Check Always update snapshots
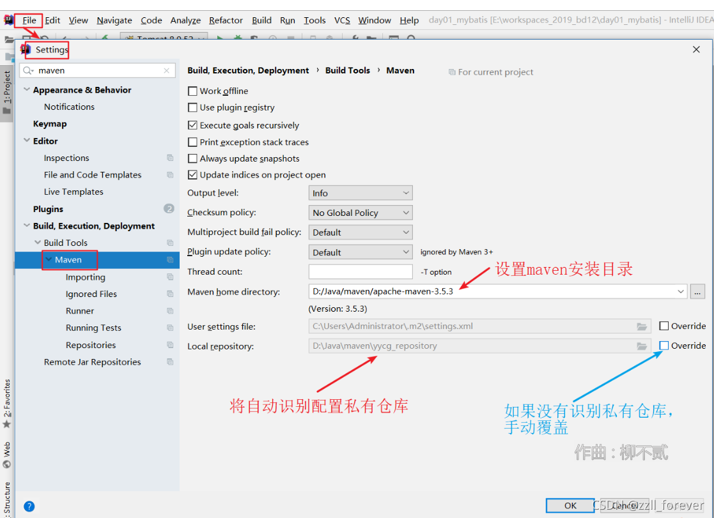 (192, 158)
